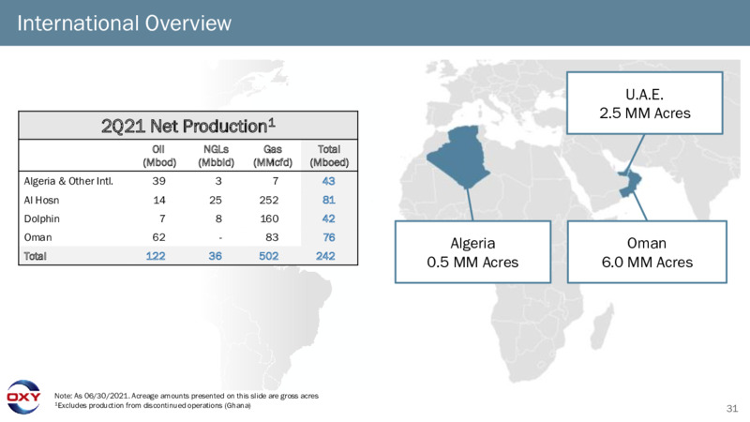This screenshot has width=750, height=422.
Task: Click total gas value 502
Action: pyautogui.click(x=269, y=256)
